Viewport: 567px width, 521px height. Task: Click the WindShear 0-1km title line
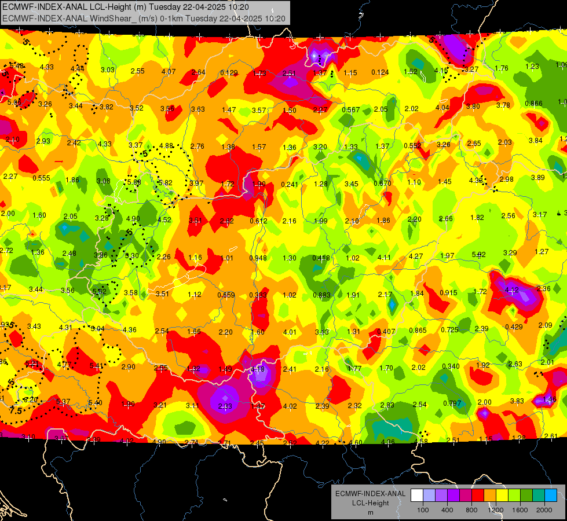pos(144,19)
